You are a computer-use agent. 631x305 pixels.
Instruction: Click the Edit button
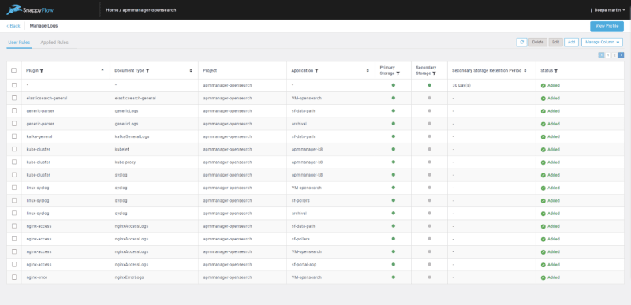(556, 43)
